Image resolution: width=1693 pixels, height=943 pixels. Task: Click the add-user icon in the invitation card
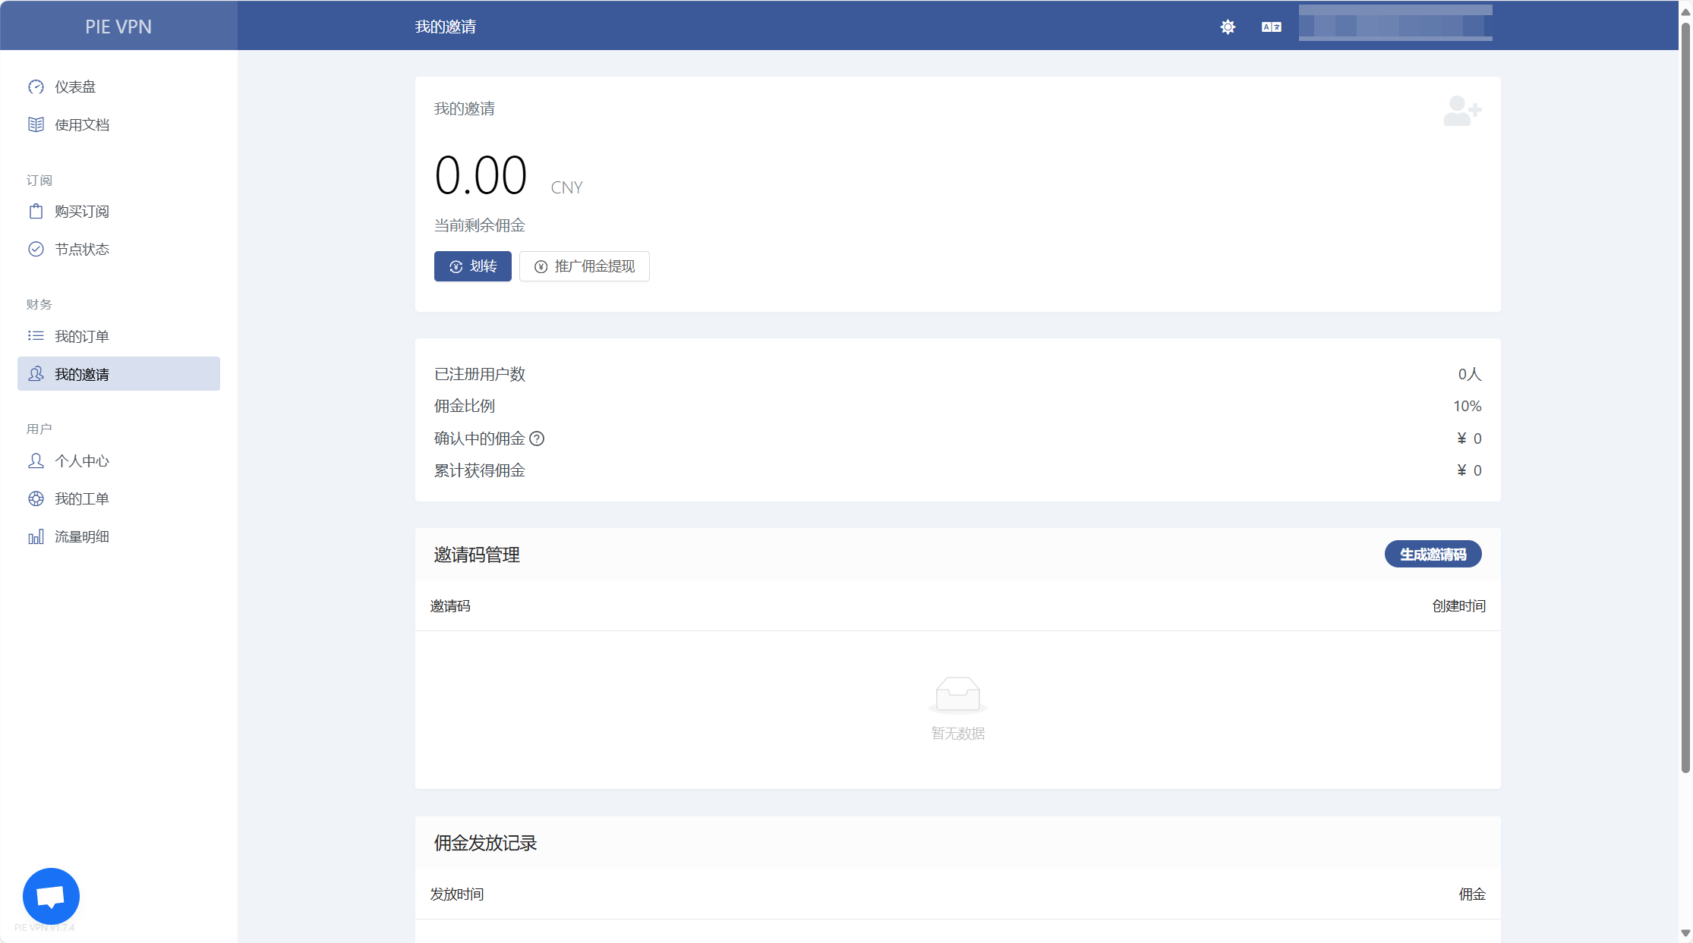coord(1461,112)
